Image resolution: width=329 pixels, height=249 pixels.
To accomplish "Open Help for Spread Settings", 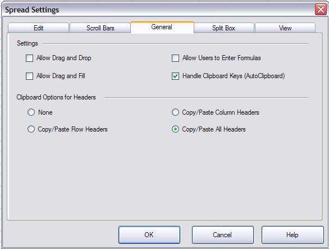I will click(293, 235).
